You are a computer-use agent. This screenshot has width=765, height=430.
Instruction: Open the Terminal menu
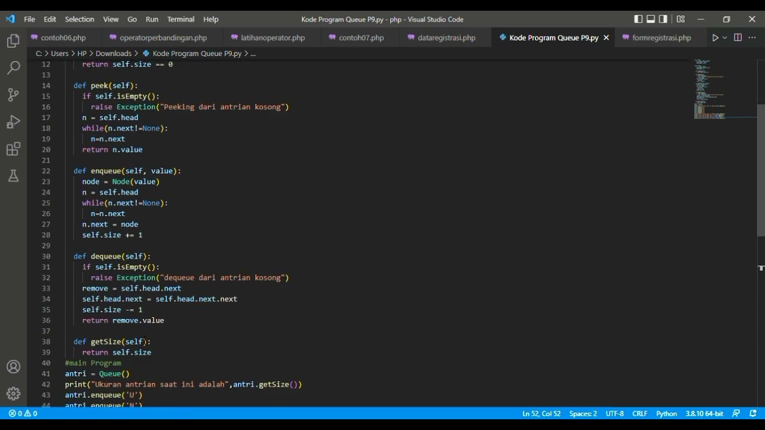180,19
